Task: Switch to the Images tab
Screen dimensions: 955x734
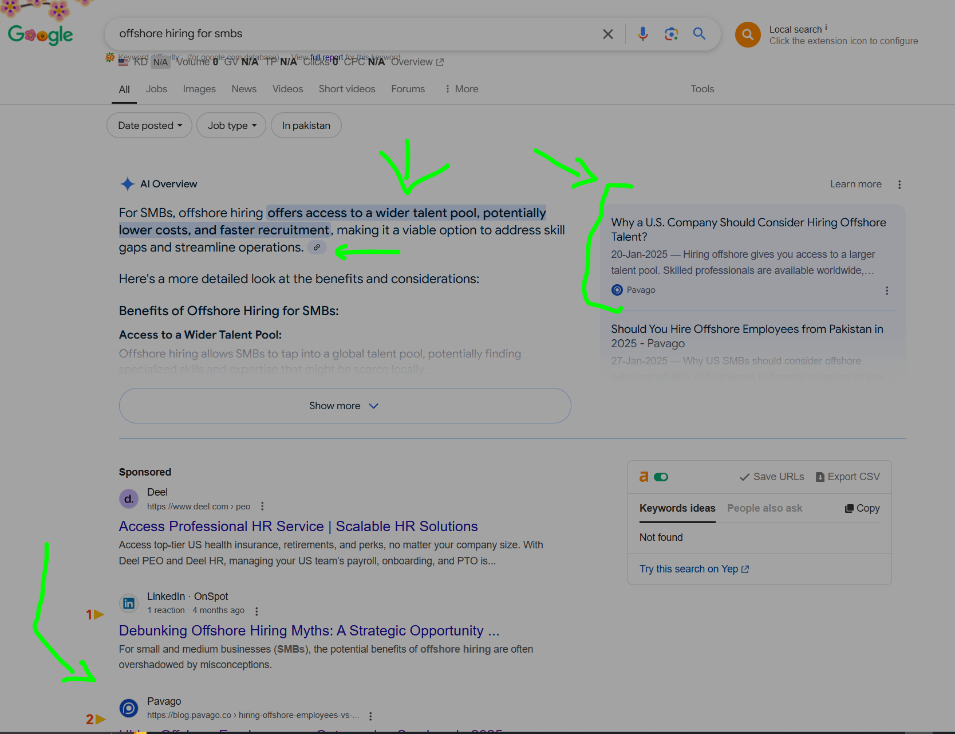Action: coord(199,89)
